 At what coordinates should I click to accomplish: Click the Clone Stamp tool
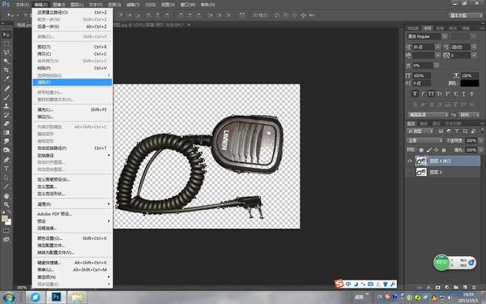(6, 105)
